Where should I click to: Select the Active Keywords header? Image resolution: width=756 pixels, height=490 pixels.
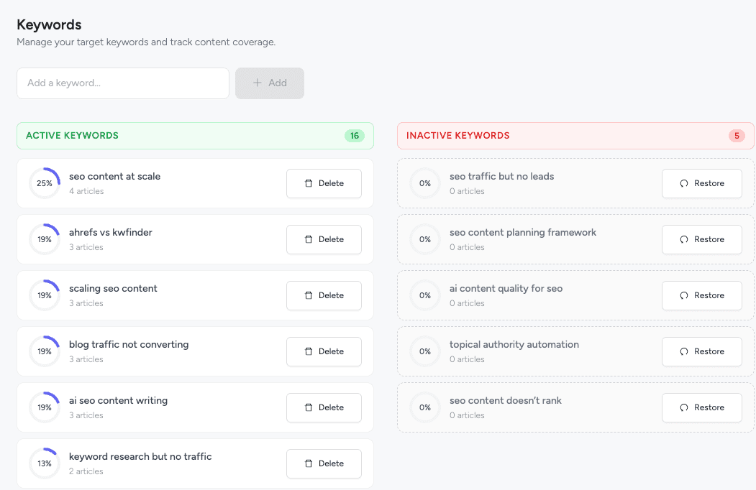(x=73, y=136)
